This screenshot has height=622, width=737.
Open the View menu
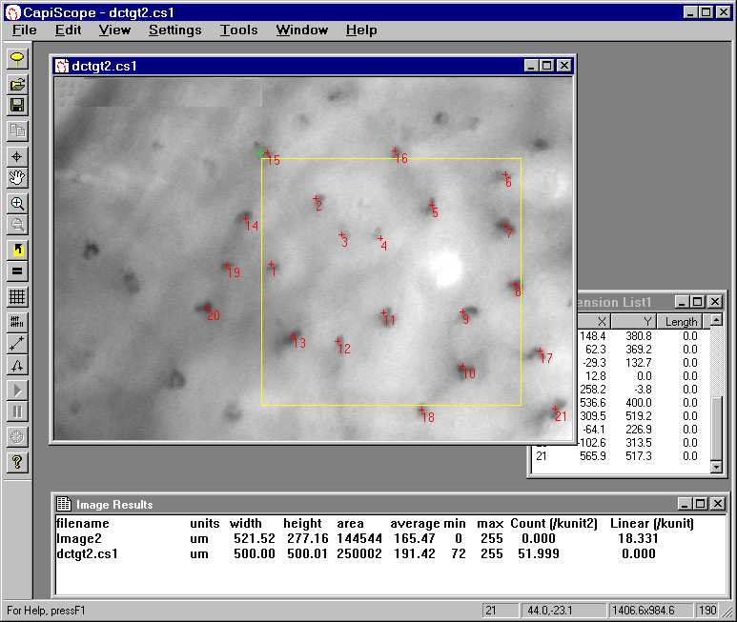(114, 30)
